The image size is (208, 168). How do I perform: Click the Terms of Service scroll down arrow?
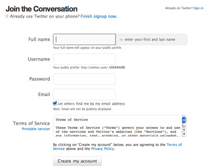click(x=184, y=134)
